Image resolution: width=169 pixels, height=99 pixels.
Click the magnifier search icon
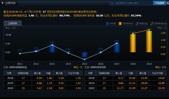112,3
